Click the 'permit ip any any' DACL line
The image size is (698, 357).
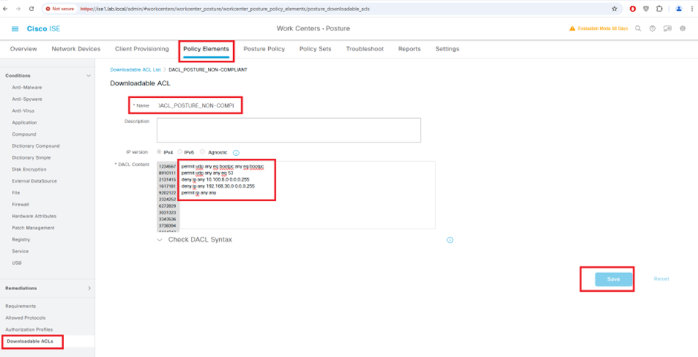tap(198, 193)
